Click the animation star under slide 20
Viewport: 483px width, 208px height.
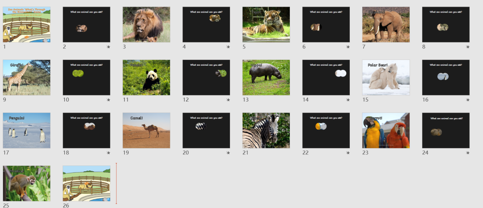[x=228, y=153]
